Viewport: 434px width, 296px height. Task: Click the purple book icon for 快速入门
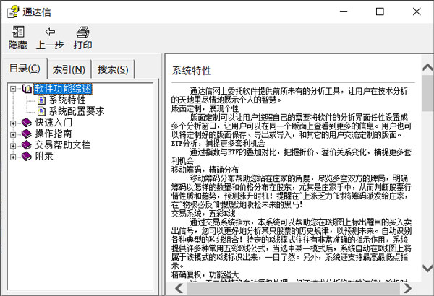(x=27, y=123)
